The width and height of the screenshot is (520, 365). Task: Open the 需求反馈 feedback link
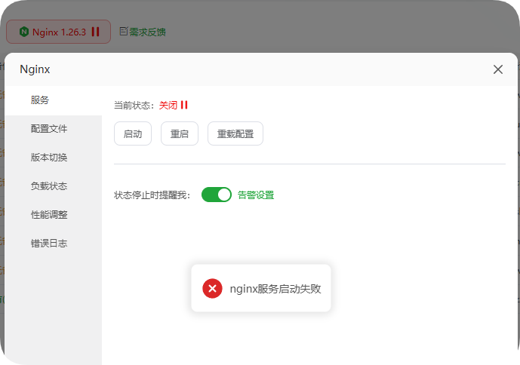tap(147, 32)
